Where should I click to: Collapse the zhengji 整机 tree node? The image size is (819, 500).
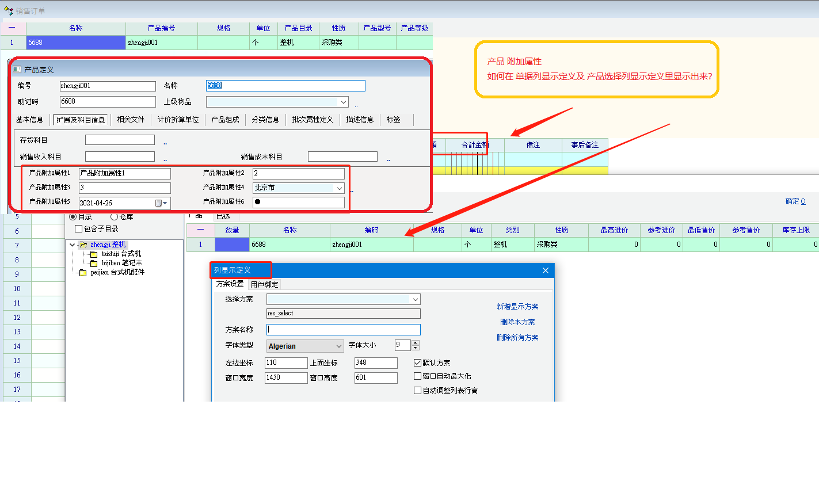tap(72, 245)
